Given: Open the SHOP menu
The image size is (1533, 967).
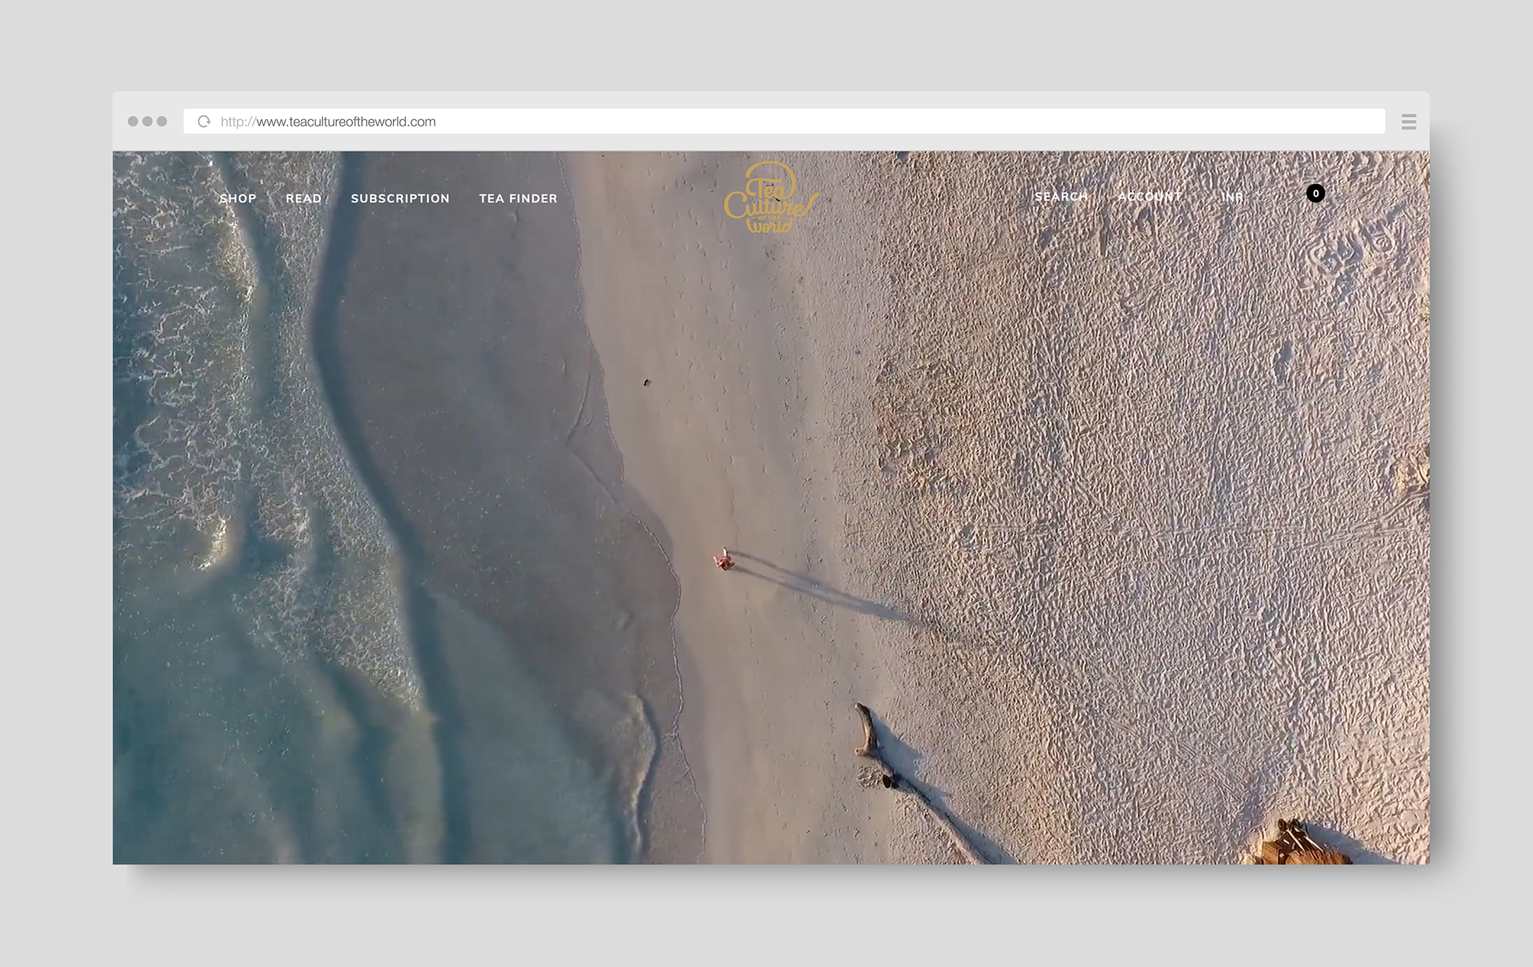Looking at the screenshot, I should click(x=238, y=198).
